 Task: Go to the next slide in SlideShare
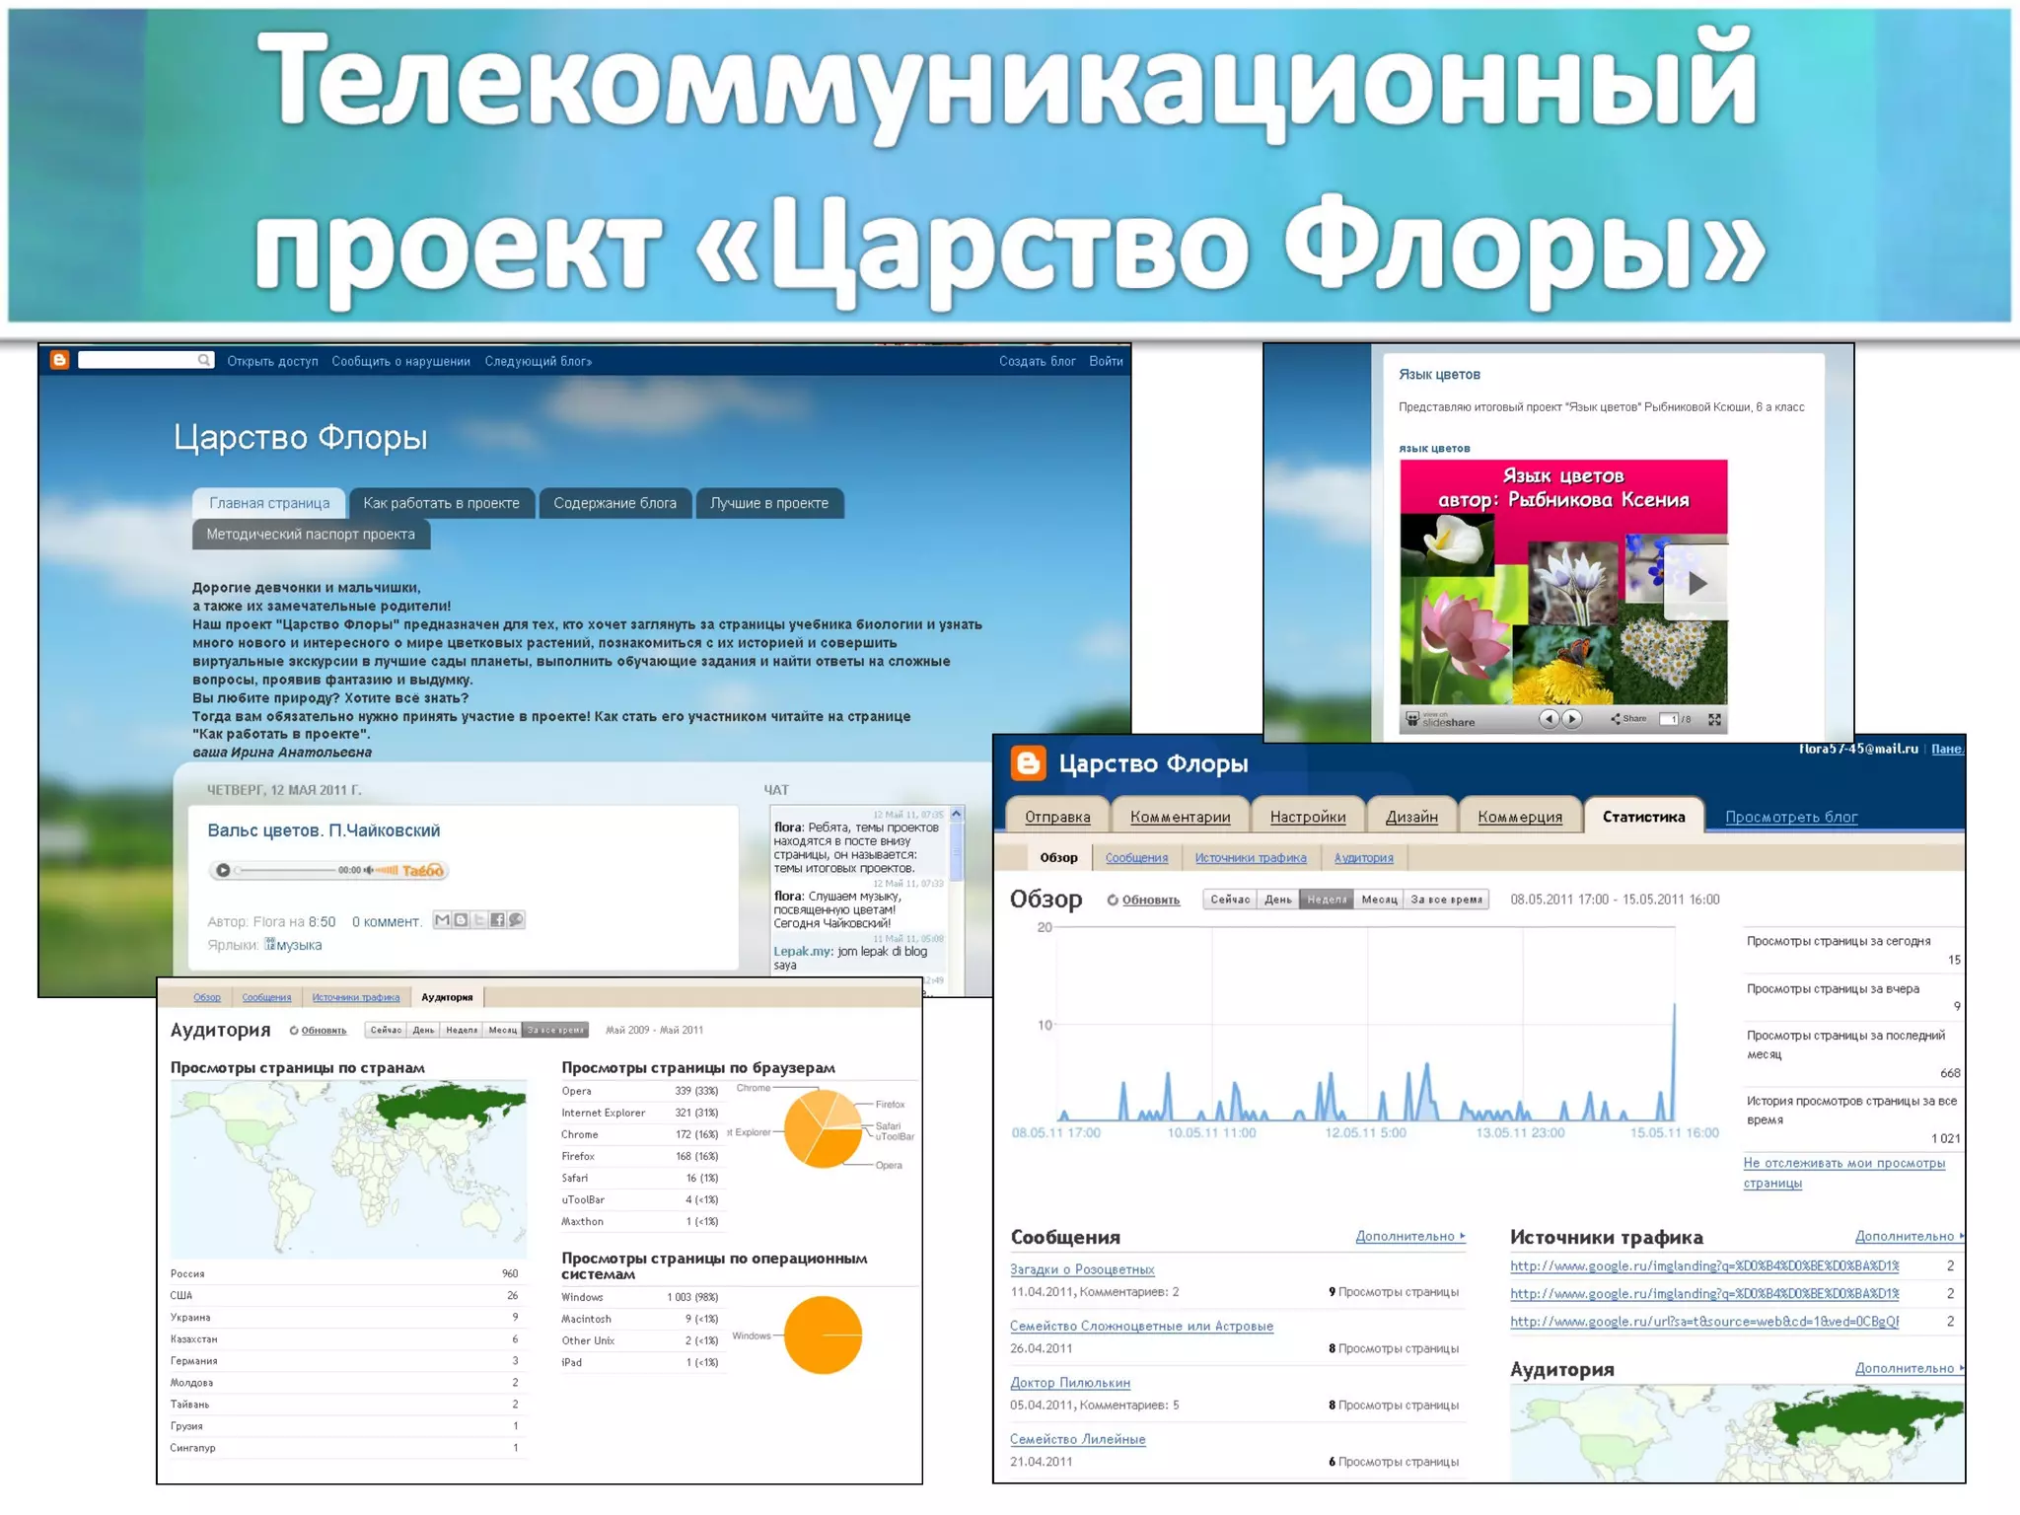pyautogui.click(x=1572, y=719)
